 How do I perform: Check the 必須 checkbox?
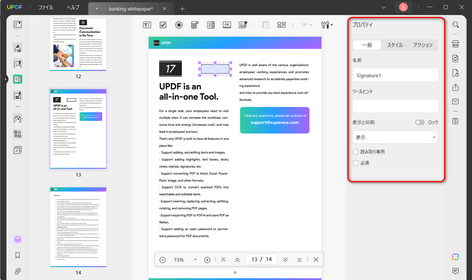click(x=356, y=163)
